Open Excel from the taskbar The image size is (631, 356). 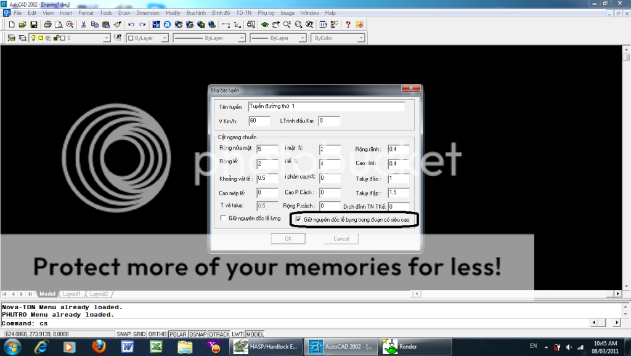click(156, 346)
